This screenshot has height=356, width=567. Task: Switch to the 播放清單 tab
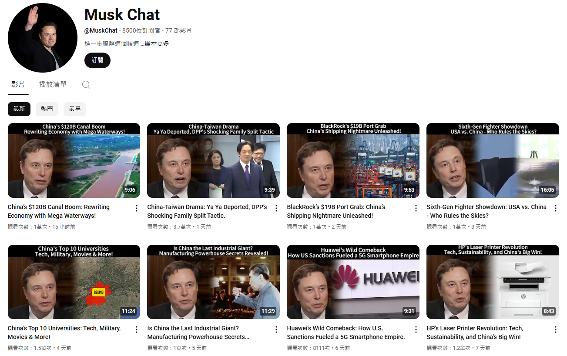[x=53, y=84]
